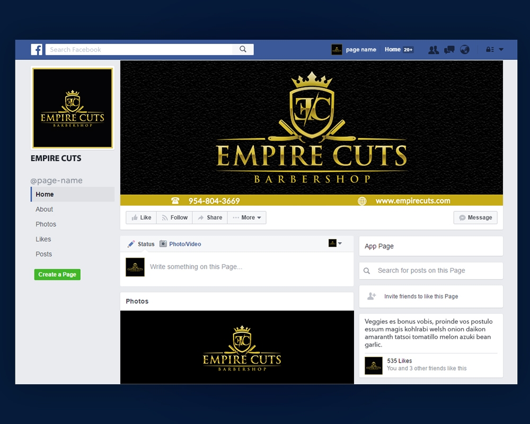
Task: Expand the account dropdown arrow in top bar
Action: [x=501, y=50]
